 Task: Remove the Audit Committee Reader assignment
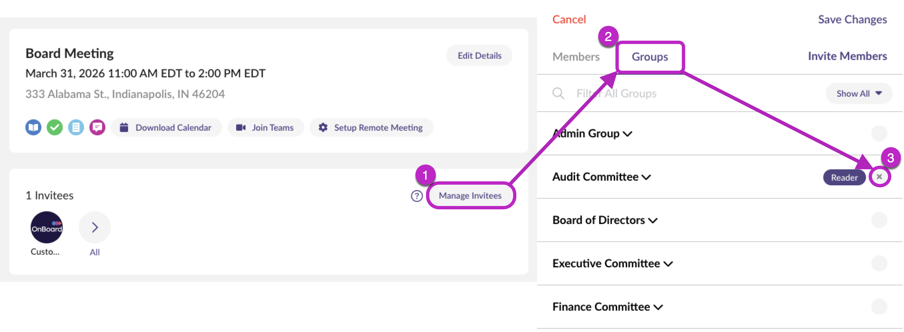click(879, 177)
